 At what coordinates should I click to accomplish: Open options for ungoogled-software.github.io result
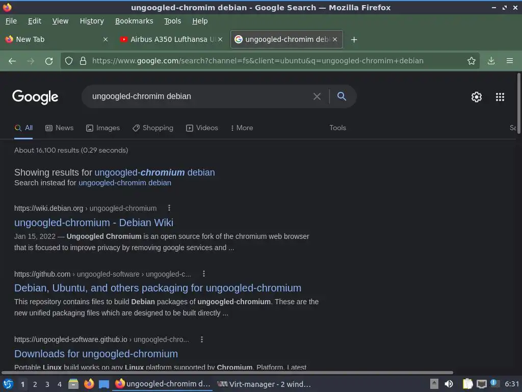click(202, 339)
